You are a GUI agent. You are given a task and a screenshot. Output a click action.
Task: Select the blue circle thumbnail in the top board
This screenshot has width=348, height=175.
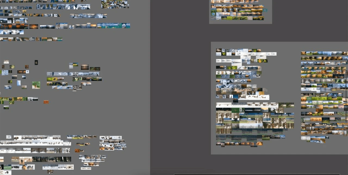click(x=213, y=14)
